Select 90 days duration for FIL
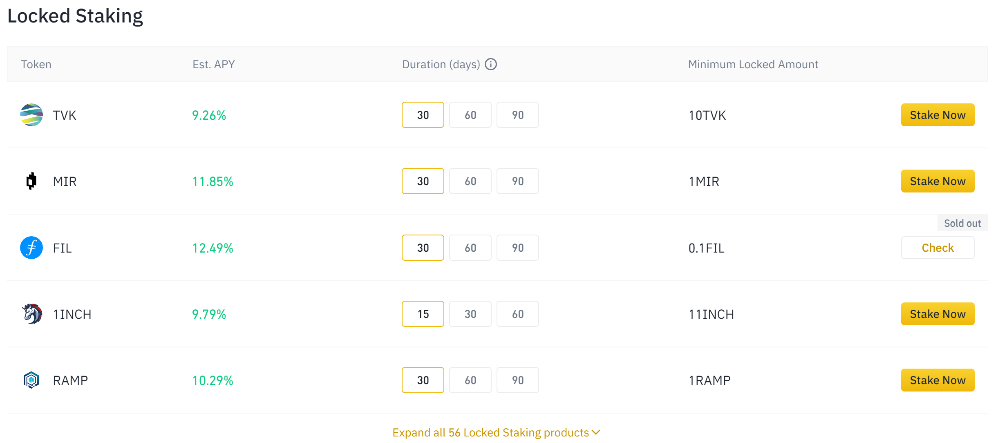This screenshot has width=998, height=443. 518,248
